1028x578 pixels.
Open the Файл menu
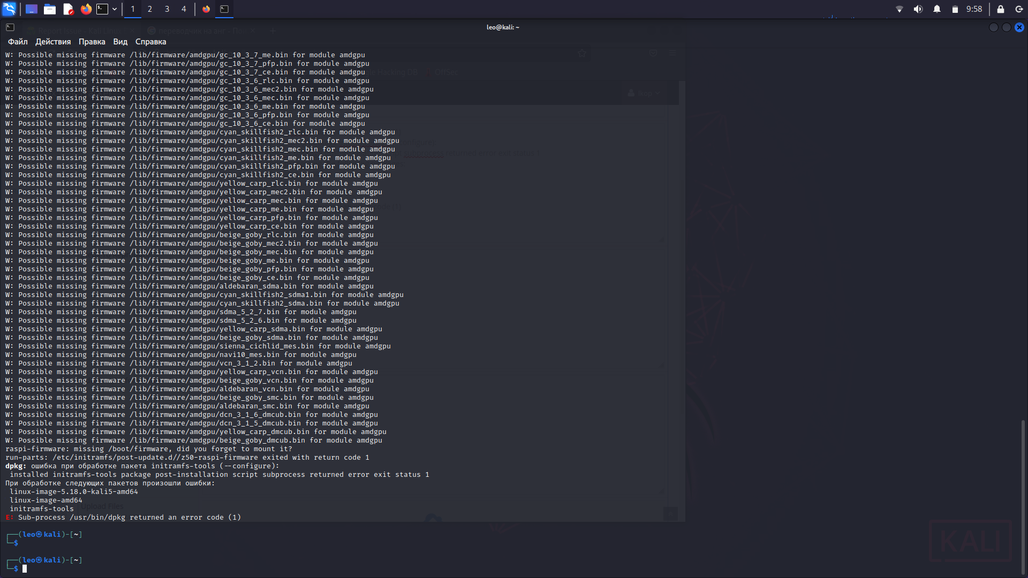click(x=18, y=42)
